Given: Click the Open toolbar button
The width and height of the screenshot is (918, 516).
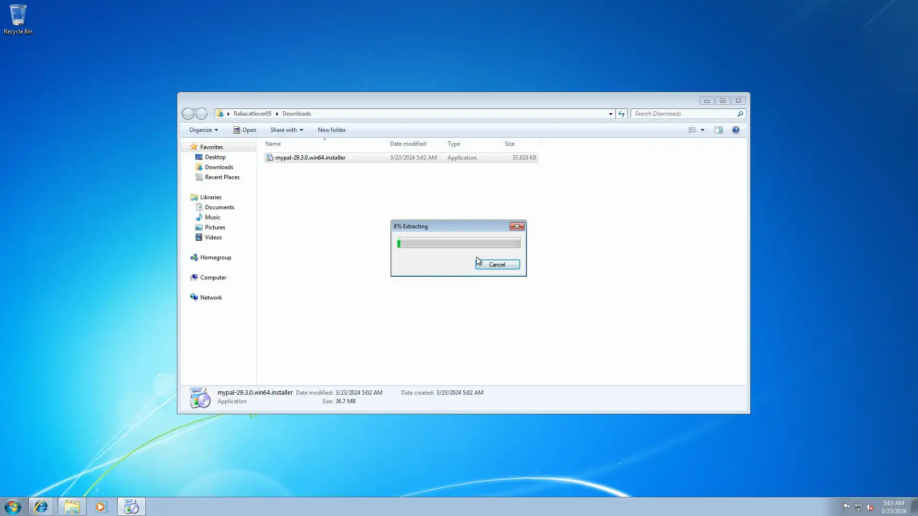Looking at the screenshot, I should coord(245,130).
